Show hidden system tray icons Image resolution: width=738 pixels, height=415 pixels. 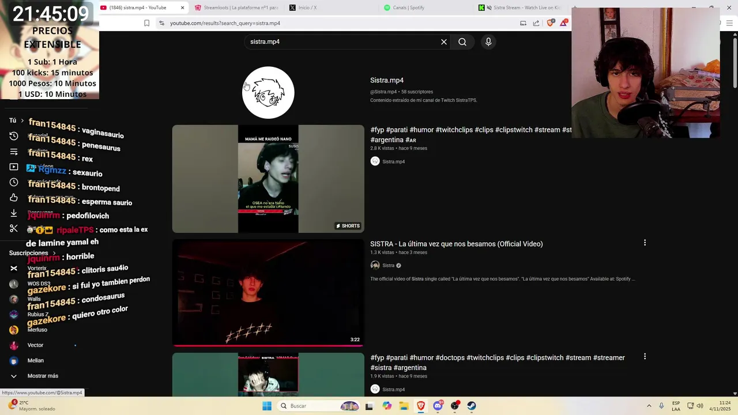coord(649,406)
